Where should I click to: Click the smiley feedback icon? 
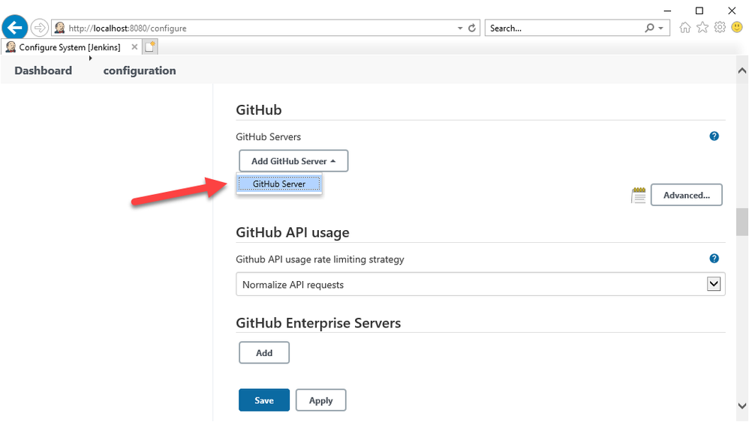(737, 27)
